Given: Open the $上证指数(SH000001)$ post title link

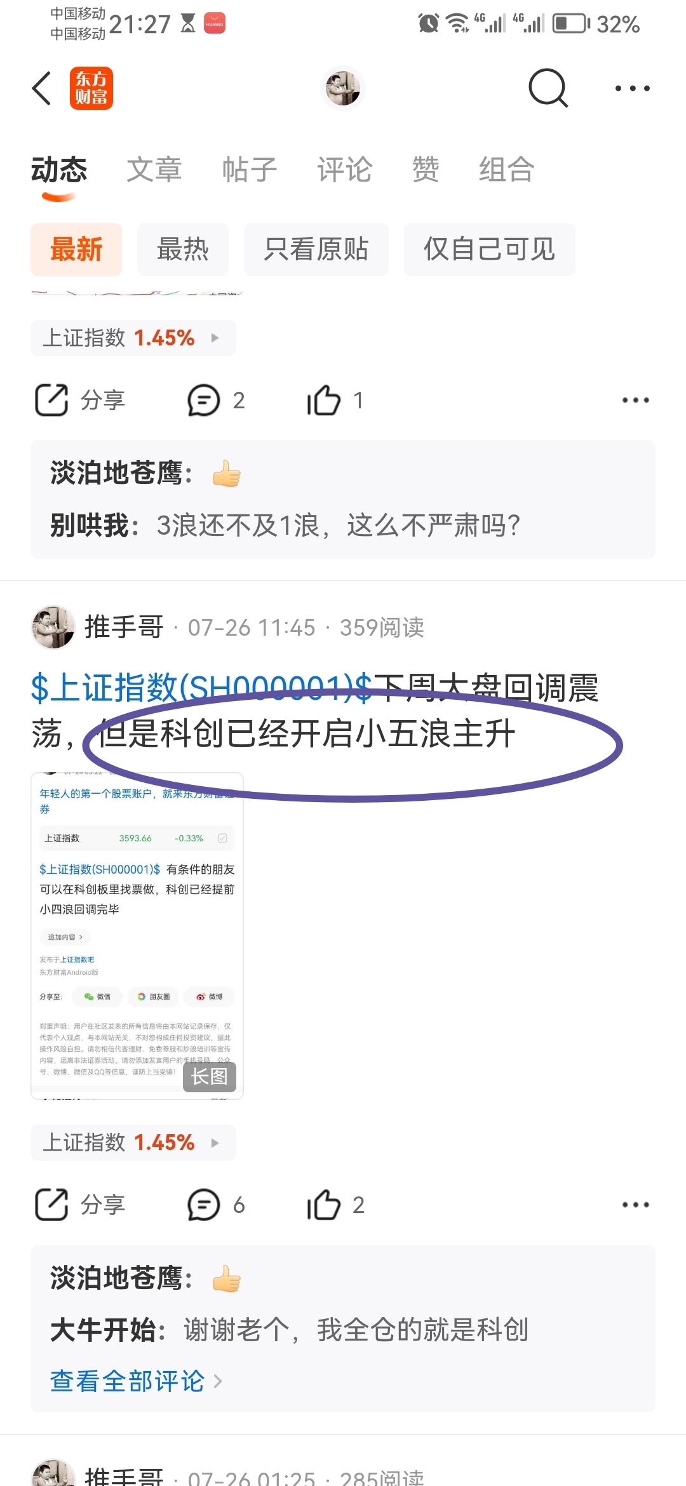Looking at the screenshot, I should (202, 688).
